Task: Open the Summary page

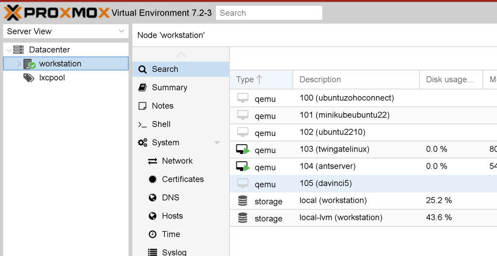Action: click(181, 87)
